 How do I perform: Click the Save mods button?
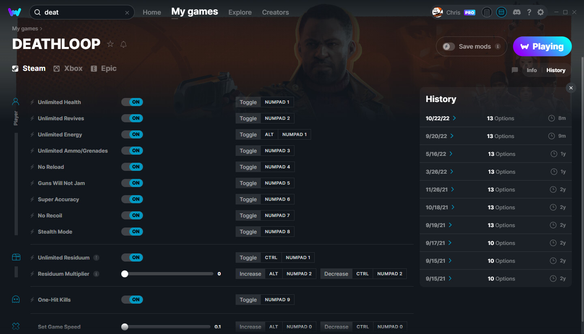point(471,46)
